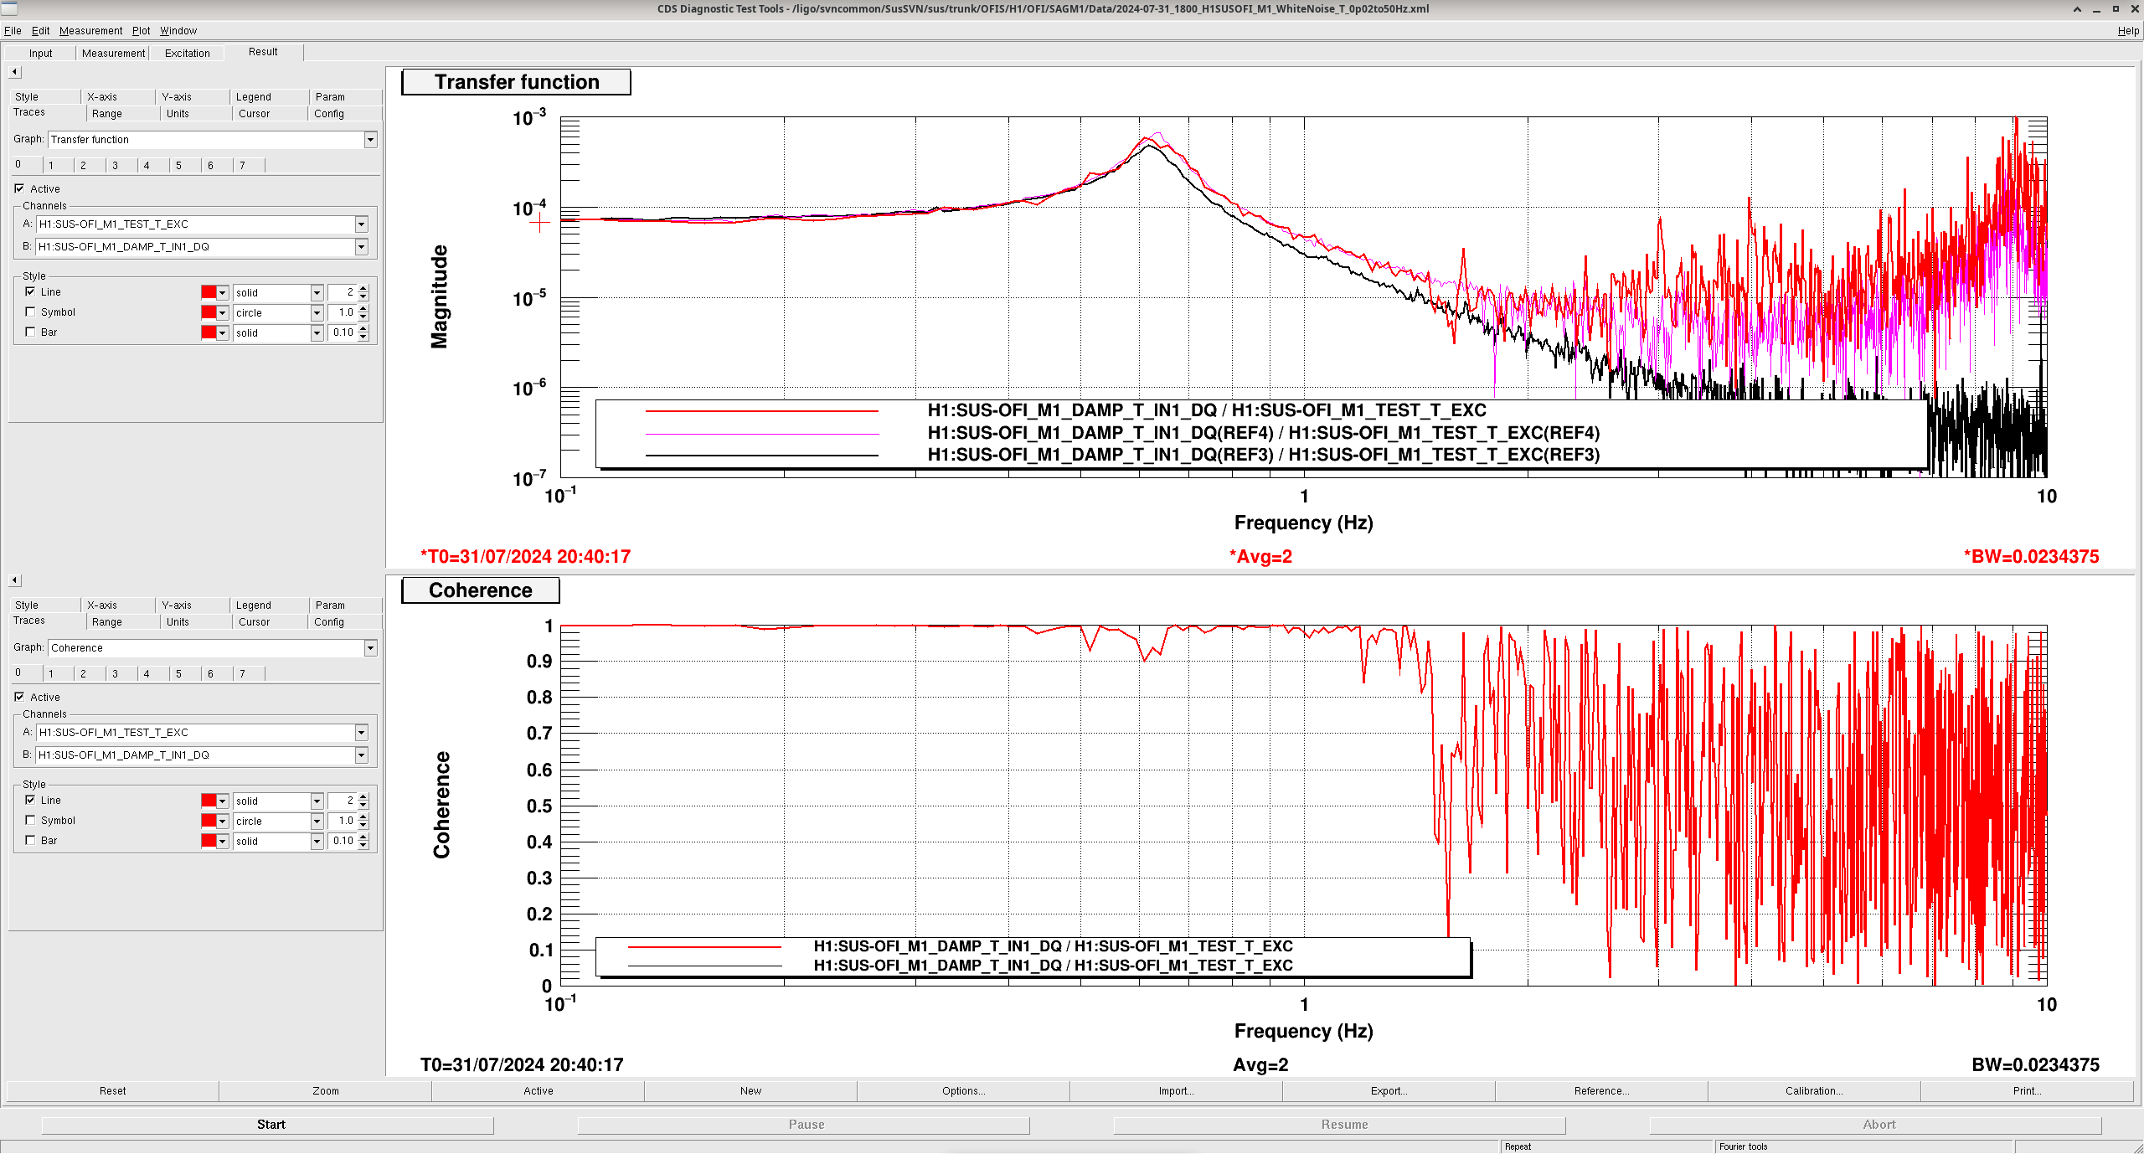2144x1154 pixels.
Task: Open the Window menu
Action: click(x=178, y=31)
